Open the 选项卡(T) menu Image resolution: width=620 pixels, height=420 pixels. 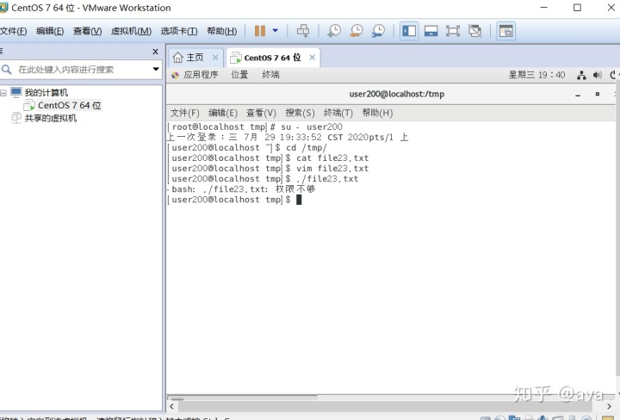[179, 31]
